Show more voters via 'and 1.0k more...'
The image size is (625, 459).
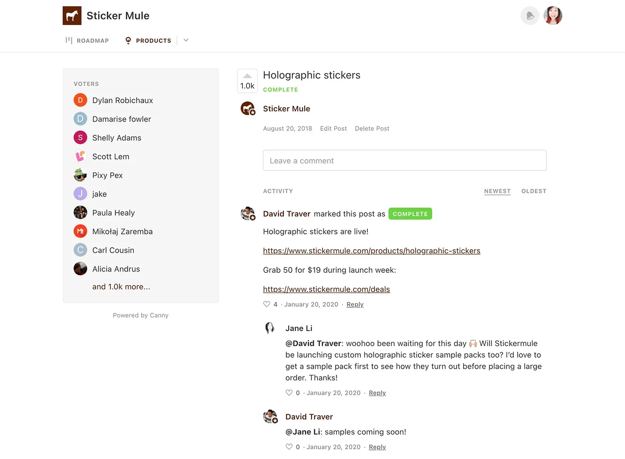click(x=121, y=287)
